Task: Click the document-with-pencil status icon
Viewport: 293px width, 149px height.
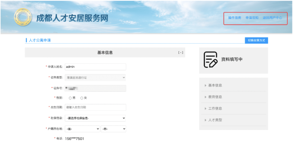Action: [211, 60]
